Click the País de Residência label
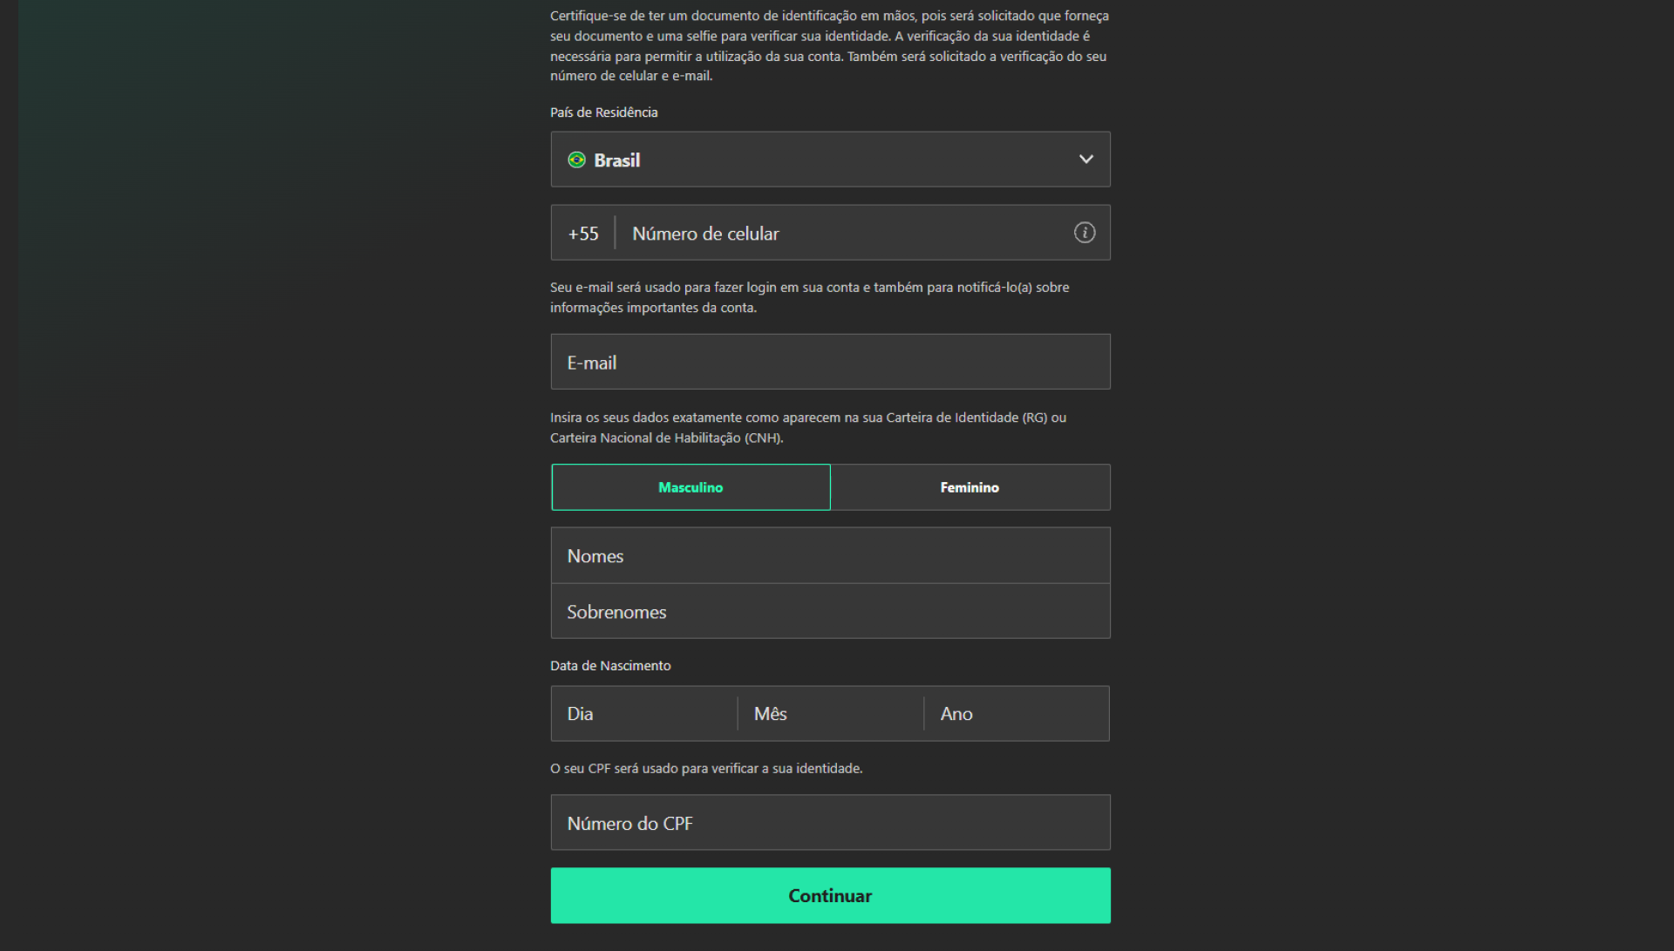The image size is (1674, 951). (x=603, y=112)
